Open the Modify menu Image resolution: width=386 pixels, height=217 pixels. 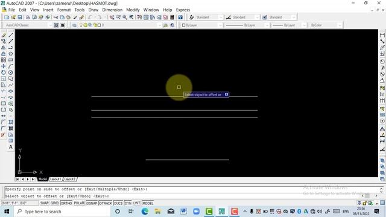click(x=133, y=10)
